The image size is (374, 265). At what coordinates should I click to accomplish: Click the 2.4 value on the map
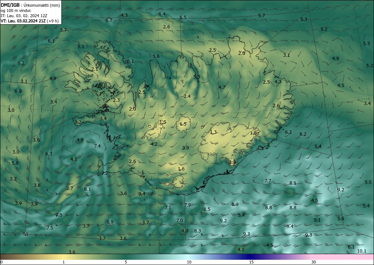[x=187, y=96]
